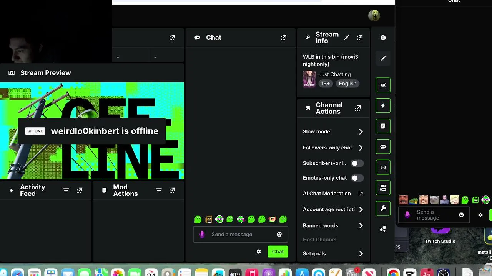Click the 18+ content tag
The width and height of the screenshot is (492, 276).
click(326, 84)
